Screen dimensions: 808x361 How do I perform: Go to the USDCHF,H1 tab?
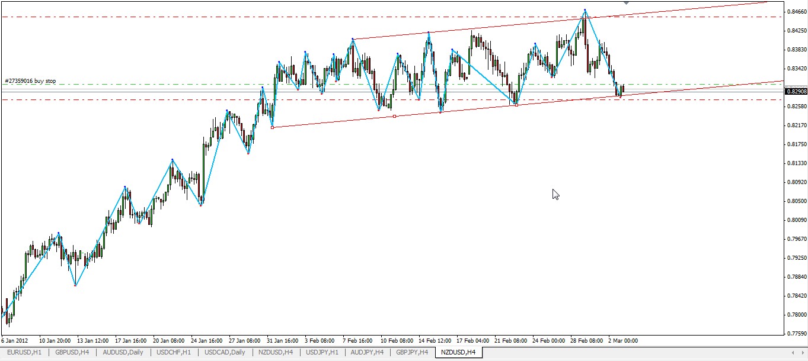(174, 353)
